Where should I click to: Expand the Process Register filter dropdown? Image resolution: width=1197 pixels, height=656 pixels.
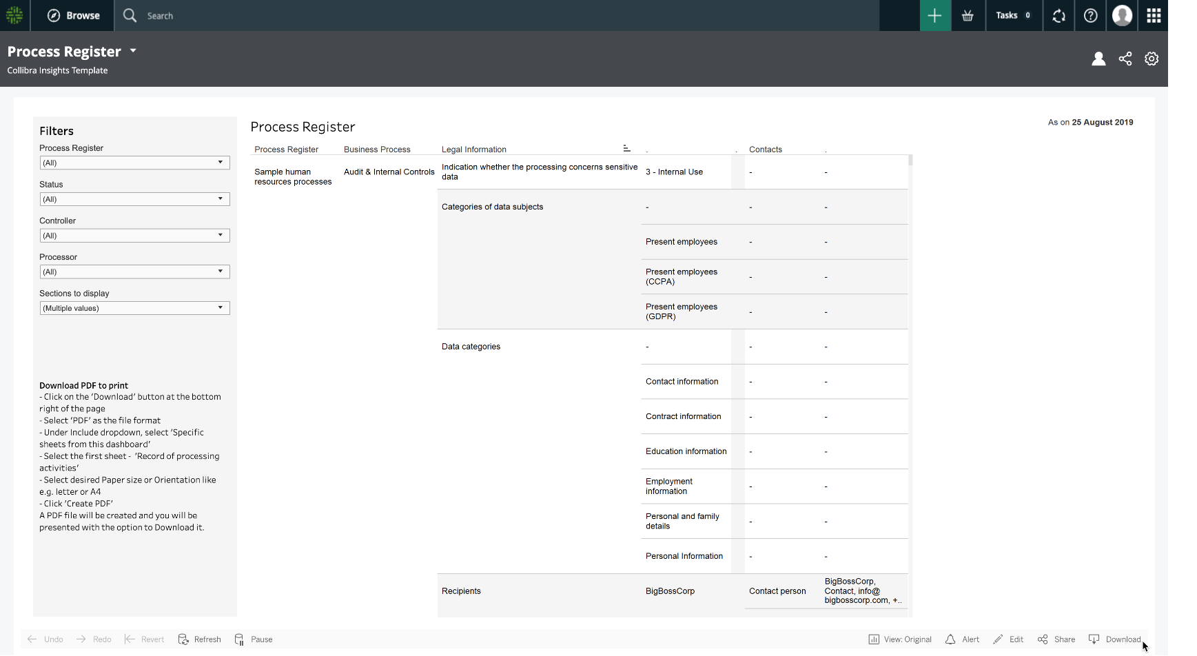[x=134, y=163]
